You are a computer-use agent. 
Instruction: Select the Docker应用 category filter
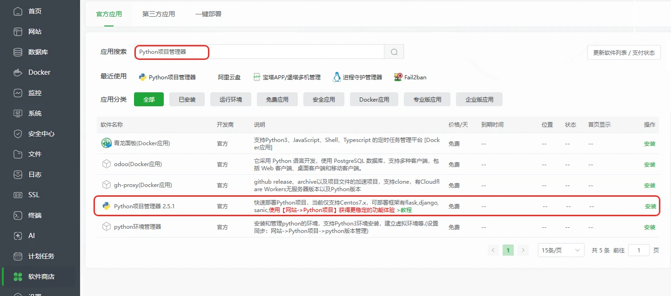coord(374,99)
